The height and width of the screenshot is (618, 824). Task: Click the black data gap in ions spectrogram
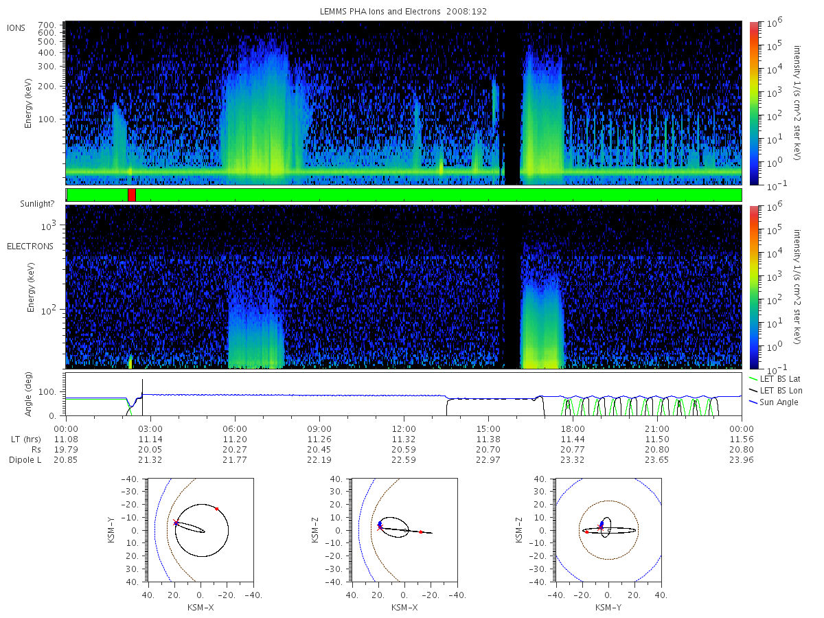512,103
